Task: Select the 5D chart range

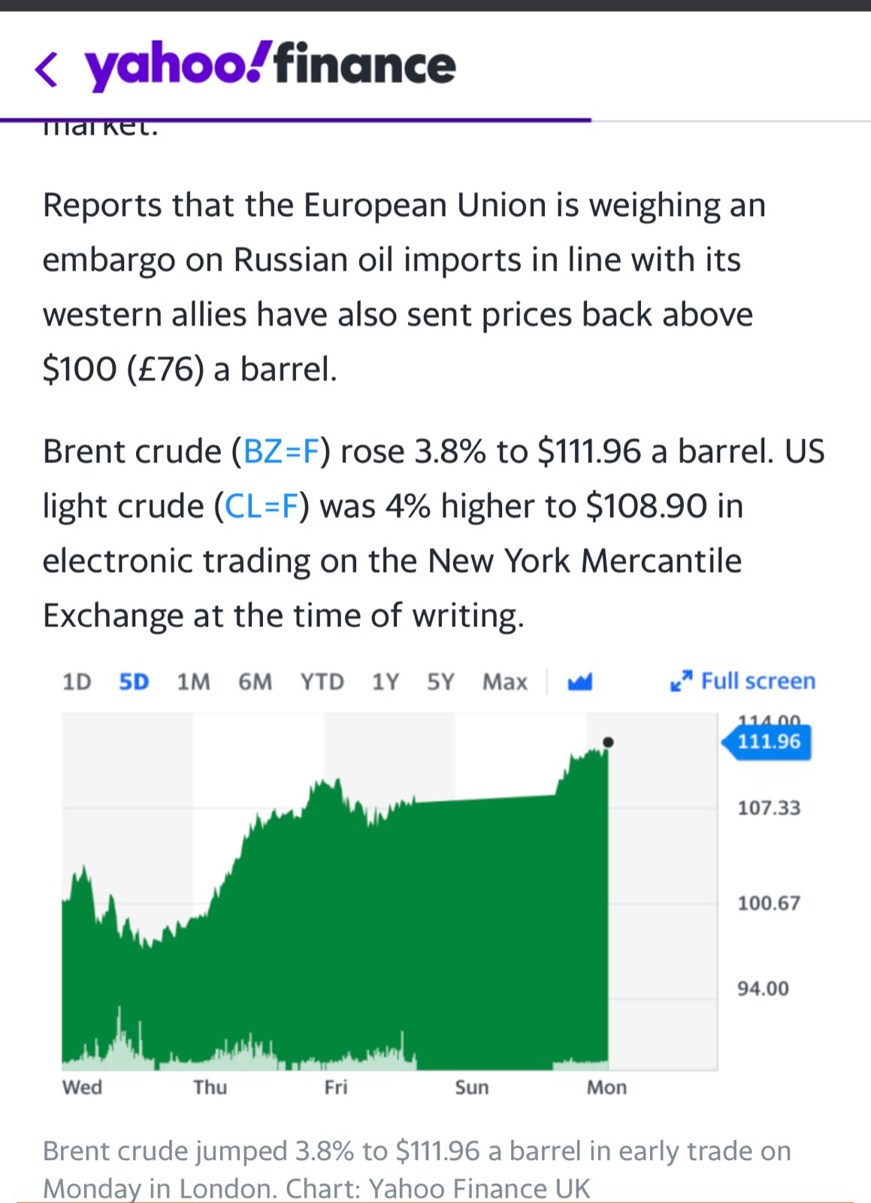Action: pyautogui.click(x=134, y=681)
